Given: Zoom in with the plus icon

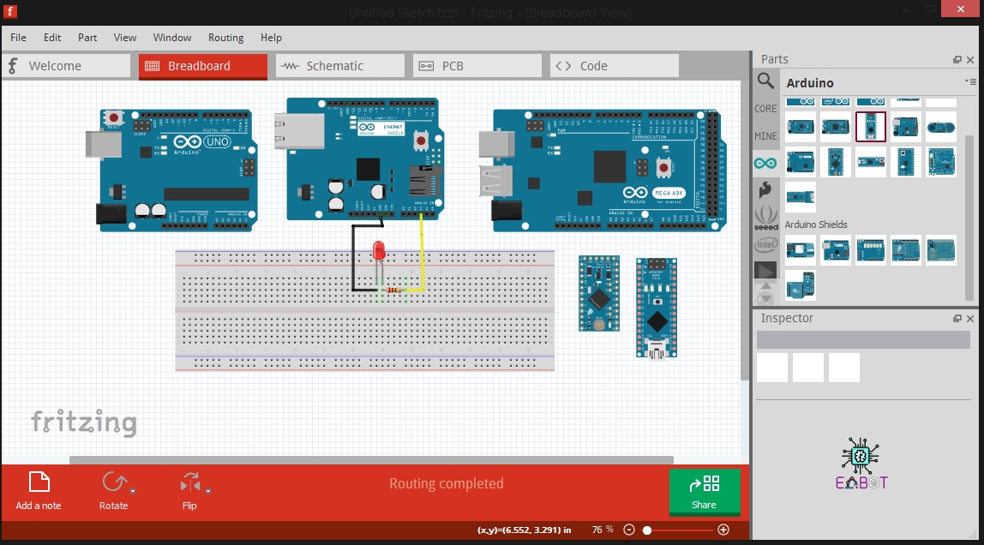Looking at the screenshot, I should pyautogui.click(x=723, y=530).
